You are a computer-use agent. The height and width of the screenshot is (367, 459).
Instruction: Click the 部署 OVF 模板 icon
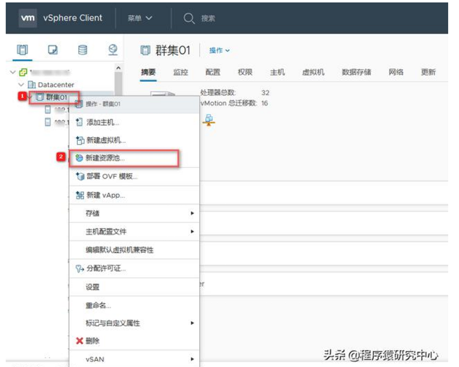(79, 176)
